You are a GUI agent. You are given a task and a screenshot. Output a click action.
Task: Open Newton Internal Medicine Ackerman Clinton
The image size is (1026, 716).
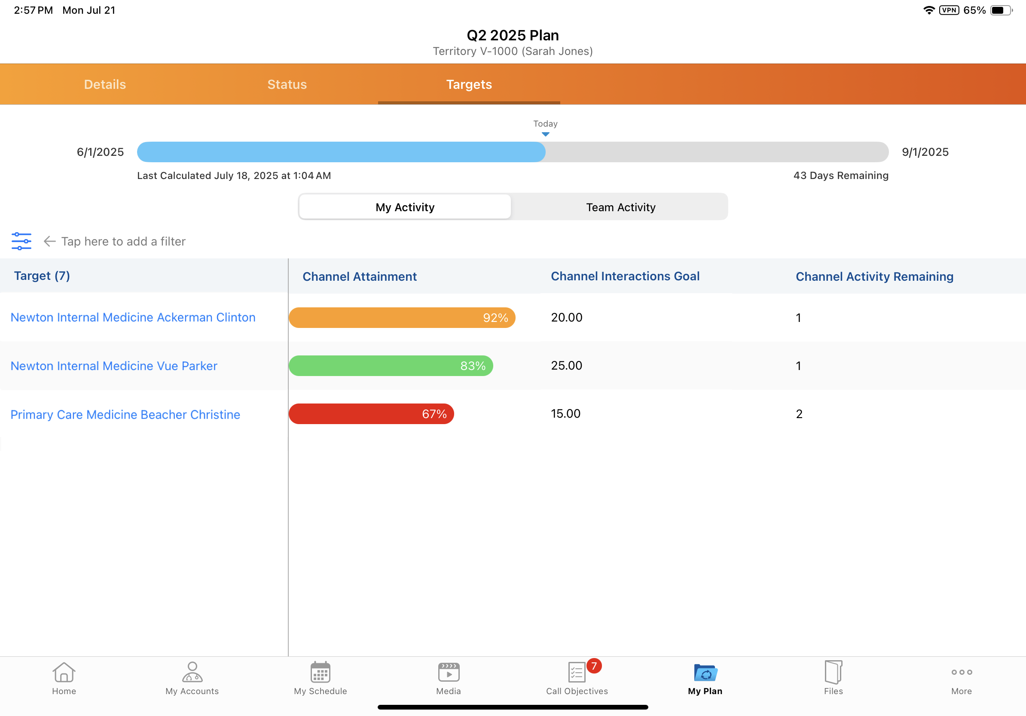[133, 317]
